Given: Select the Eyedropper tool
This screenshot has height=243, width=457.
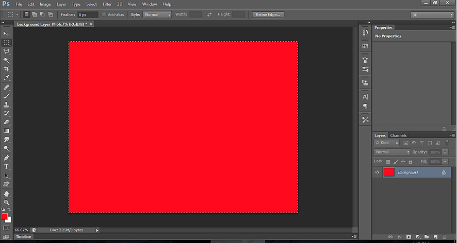Looking at the screenshot, I should tap(6, 78).
